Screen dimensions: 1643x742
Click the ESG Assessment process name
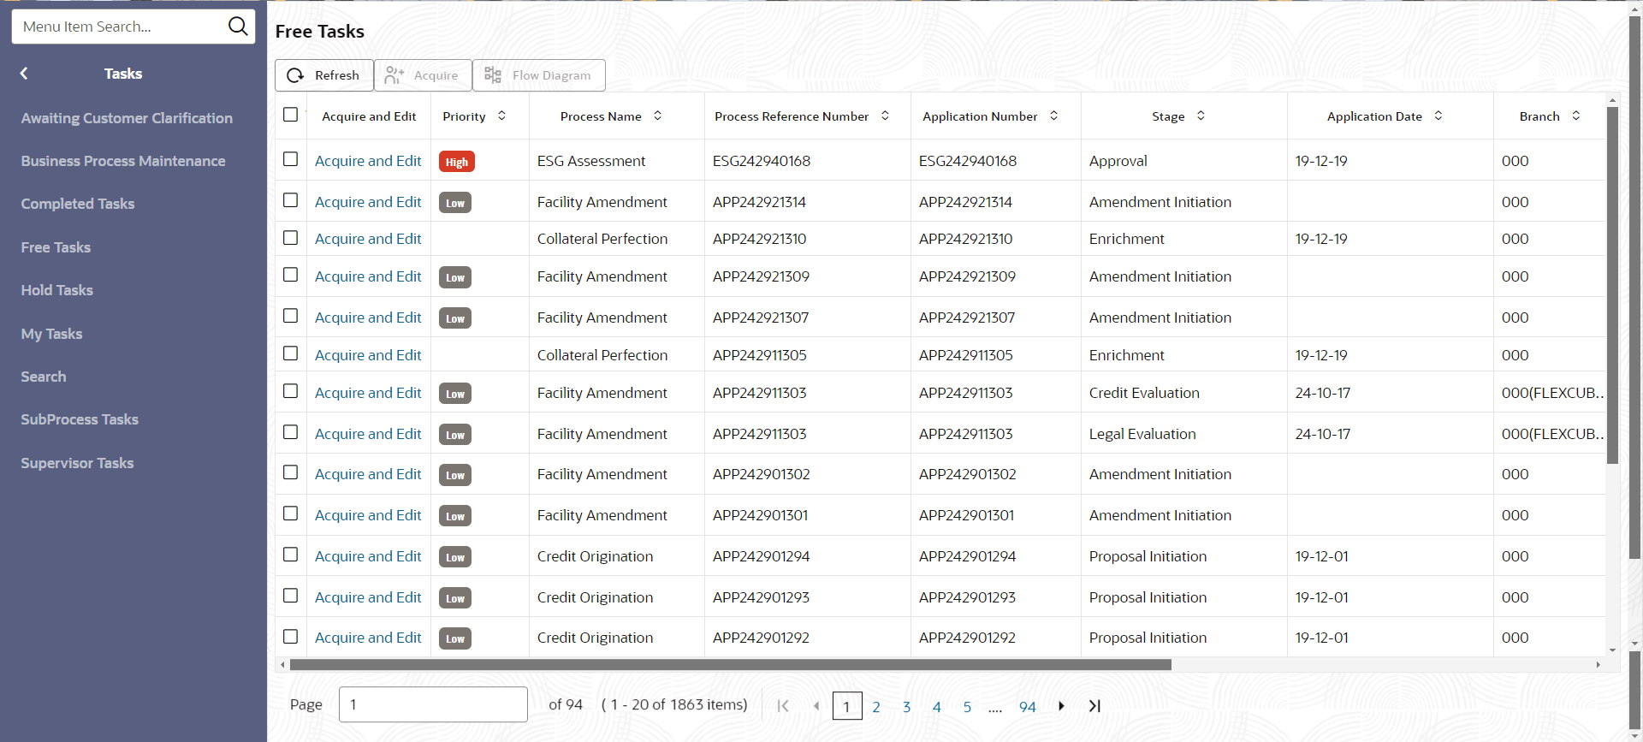click(591, 161)
